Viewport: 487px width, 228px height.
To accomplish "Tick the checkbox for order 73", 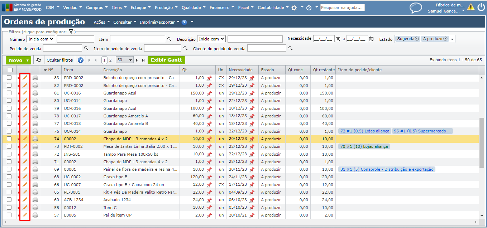I will (9, 146).
